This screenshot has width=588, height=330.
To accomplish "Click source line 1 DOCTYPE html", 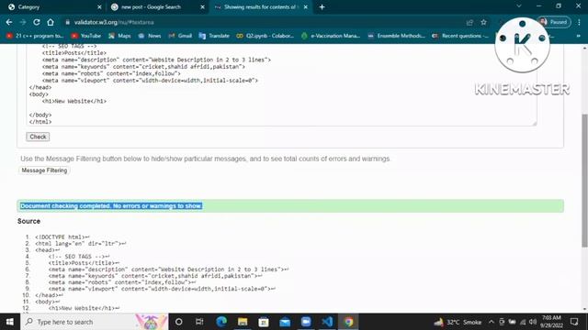I will tap(62, 237).
